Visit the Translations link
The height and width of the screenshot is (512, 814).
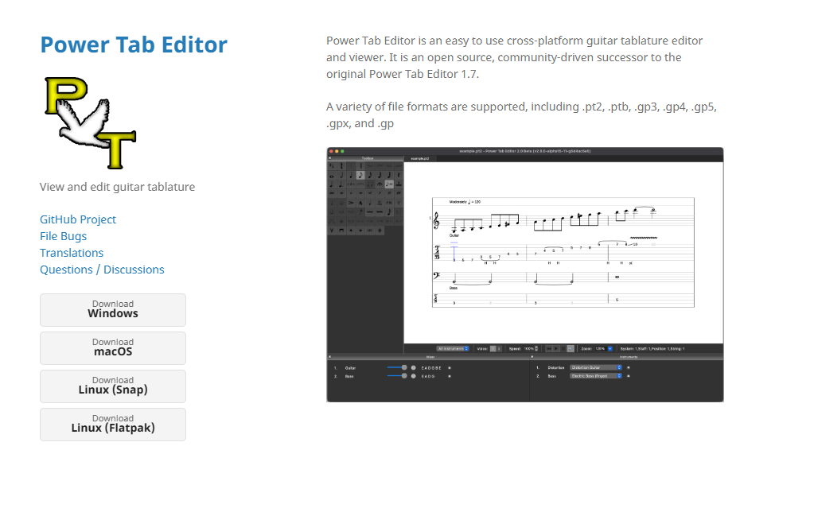[x=72, y=253]
